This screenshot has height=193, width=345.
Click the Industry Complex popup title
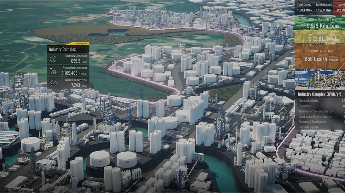click(x=62, y=49)
